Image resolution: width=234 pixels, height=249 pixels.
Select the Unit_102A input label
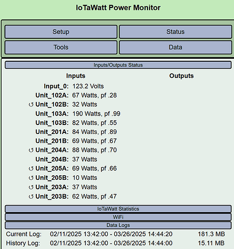(52, 96)
